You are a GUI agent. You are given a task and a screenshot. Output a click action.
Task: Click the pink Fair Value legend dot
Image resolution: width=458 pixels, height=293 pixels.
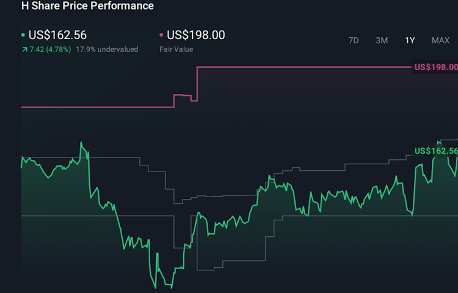click(x=162, y=35)
